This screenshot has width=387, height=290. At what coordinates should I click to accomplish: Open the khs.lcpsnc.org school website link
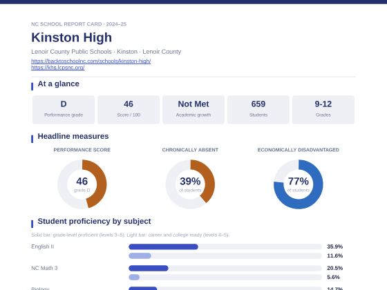(58, 68)
